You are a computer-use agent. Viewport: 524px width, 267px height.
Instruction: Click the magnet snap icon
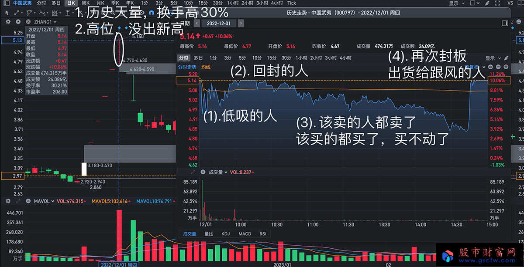(151, 13)
